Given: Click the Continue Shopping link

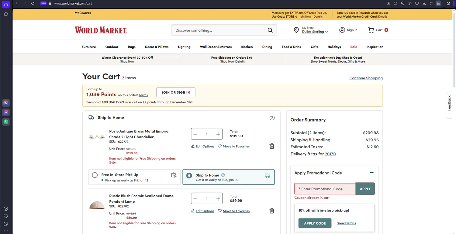Looking at the screenshot, I should tap(366, 78).
